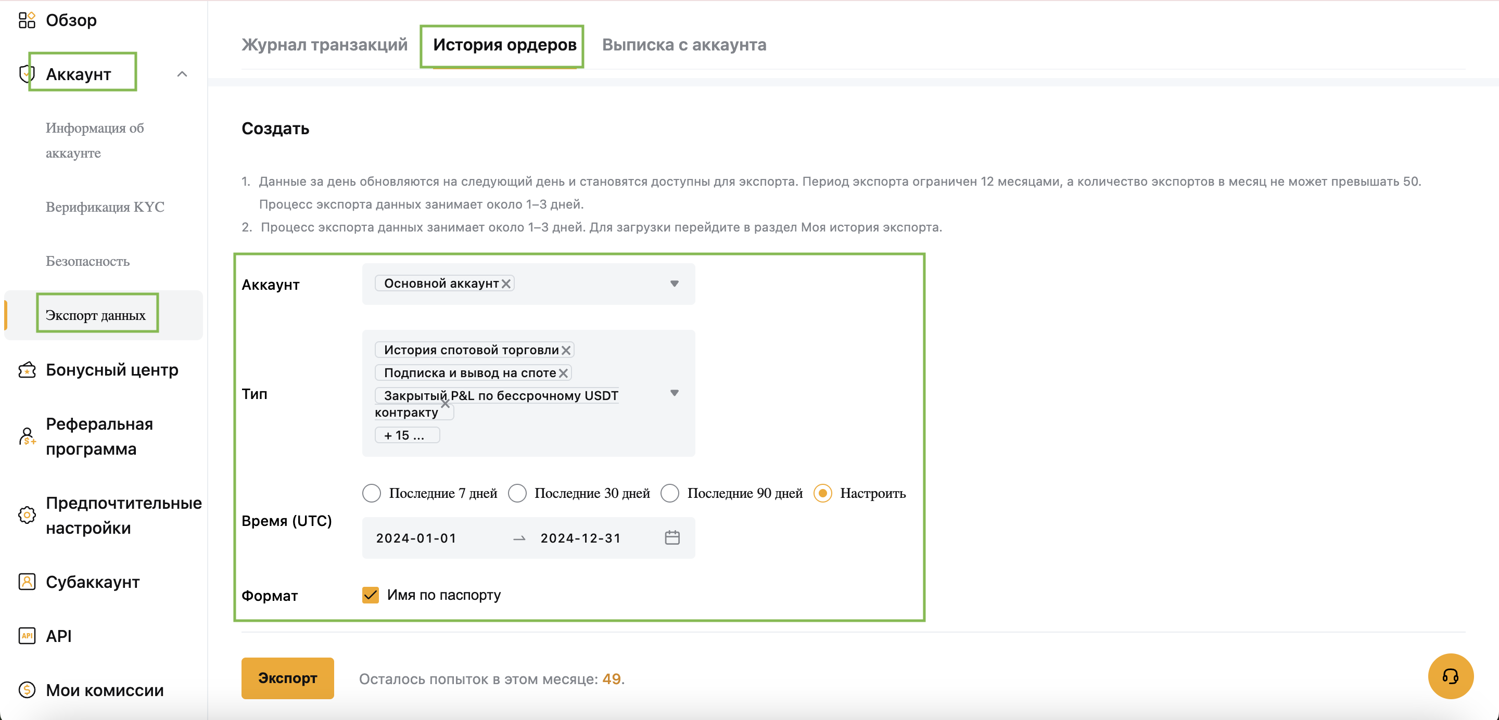Click the Bonus Center (Бонусный центр) gift icon
Image resolution: width=1499 pixels, height=720 pixels.
pyautogui.click(x=27, y=370)
